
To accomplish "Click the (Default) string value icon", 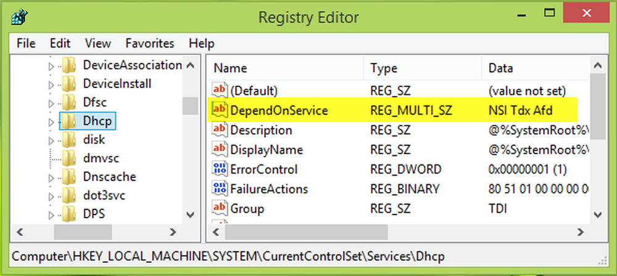I will (x=220, y=91).
